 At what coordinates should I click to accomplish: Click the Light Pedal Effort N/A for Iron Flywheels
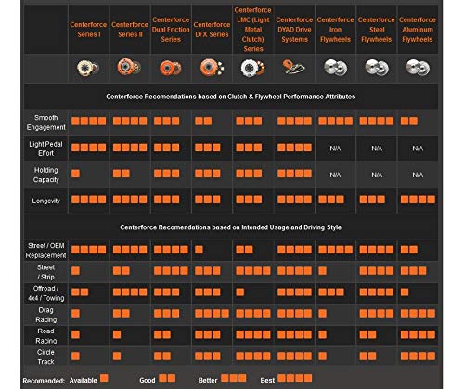pos(335,149)
